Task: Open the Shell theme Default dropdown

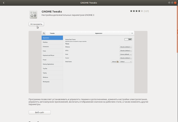Action: (x=126, y=62)
